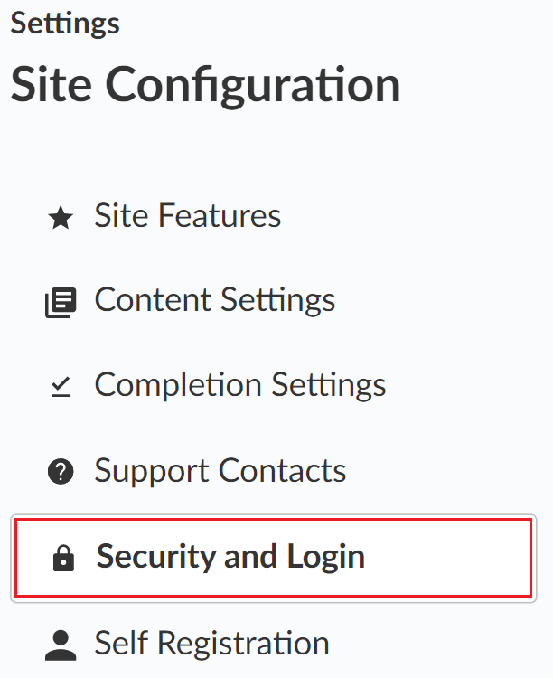
Task: Click the checkmark icon beside Completion Settings
Action: click(60, 387)
